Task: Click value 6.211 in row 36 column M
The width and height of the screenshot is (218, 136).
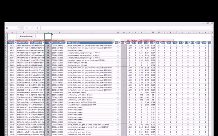Action: tap(153, 125)
